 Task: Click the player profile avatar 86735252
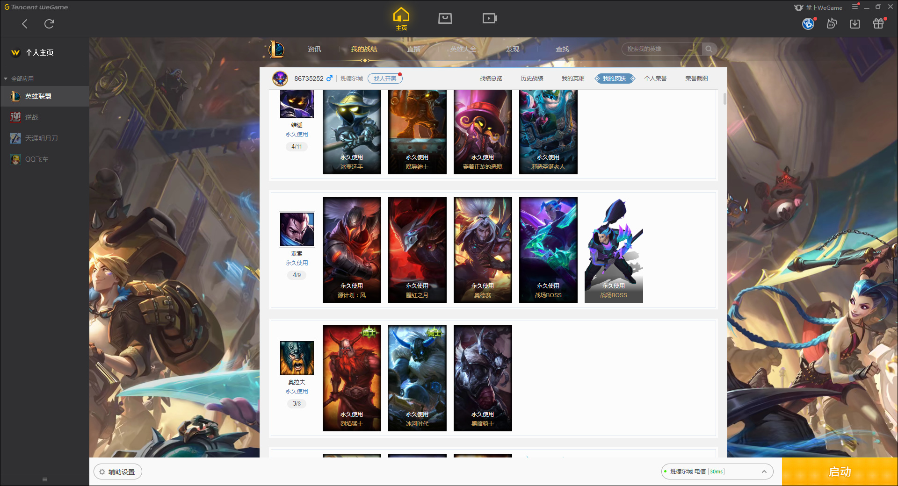[280, 79]
